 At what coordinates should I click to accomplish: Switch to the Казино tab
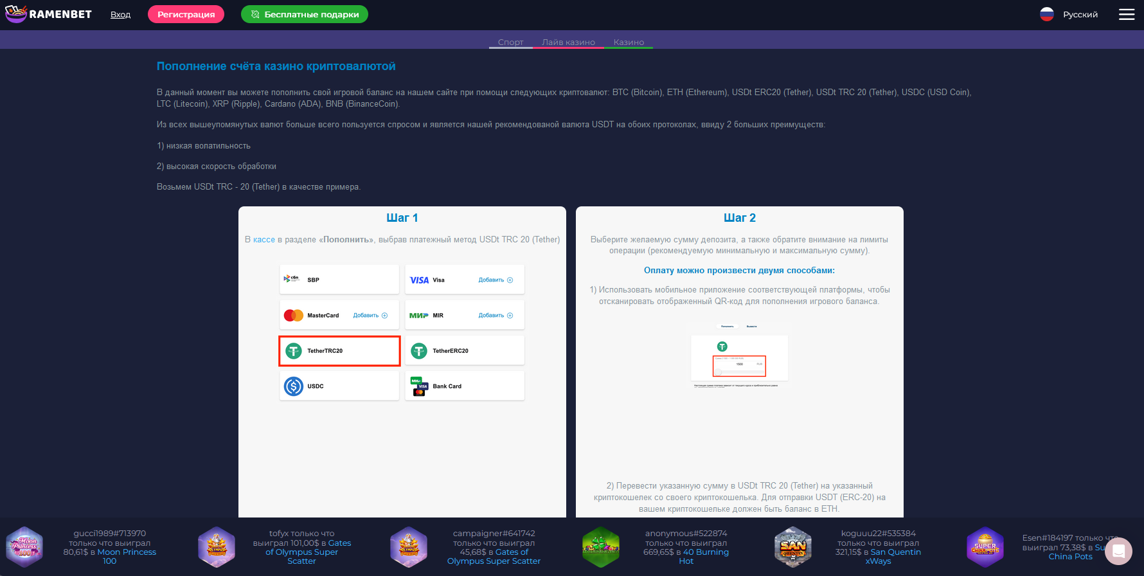tap(629, 42)
